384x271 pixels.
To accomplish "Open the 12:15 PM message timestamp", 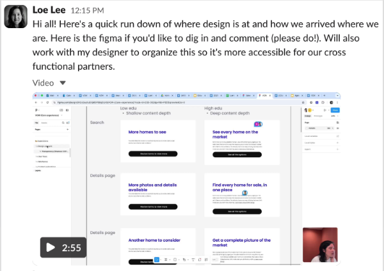I will tap(88, 10).
